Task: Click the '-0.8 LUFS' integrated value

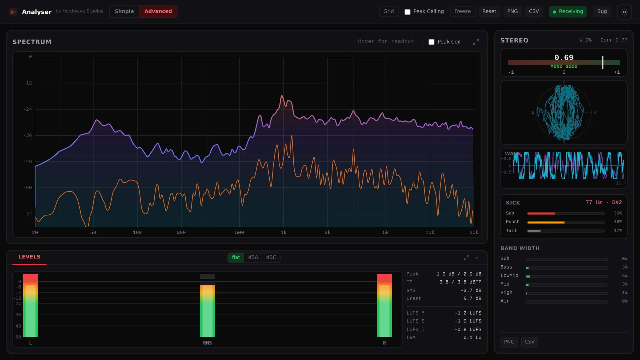Action: click(x=468, y=330)
